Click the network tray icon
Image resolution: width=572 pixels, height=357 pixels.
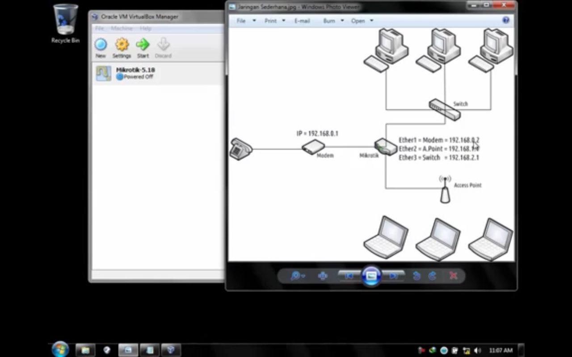pyautogui.click(x=466, y=351)
